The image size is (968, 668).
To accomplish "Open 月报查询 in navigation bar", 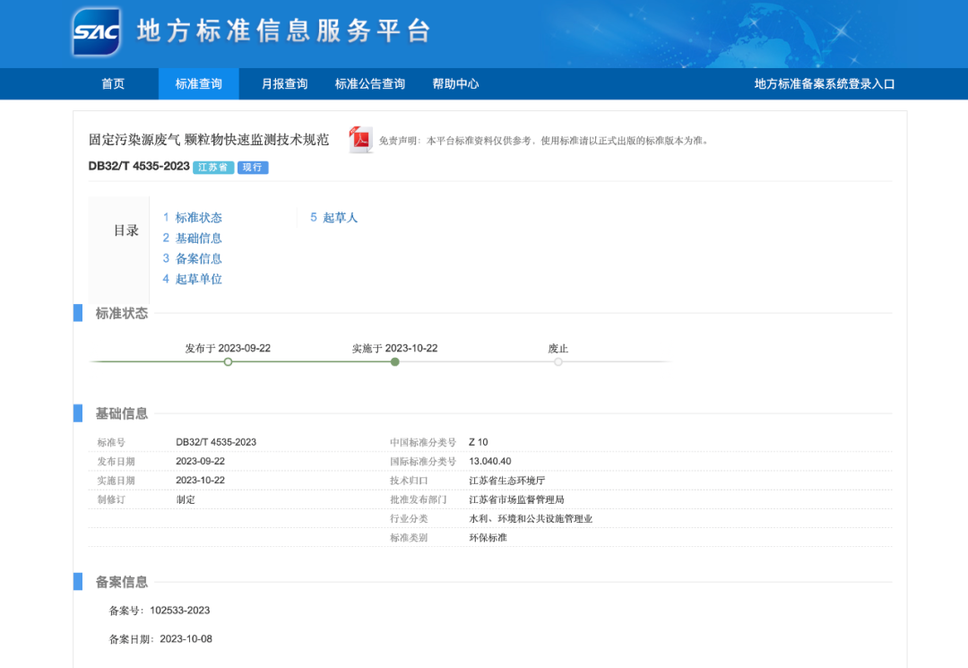I will click(x=284, y=84).
